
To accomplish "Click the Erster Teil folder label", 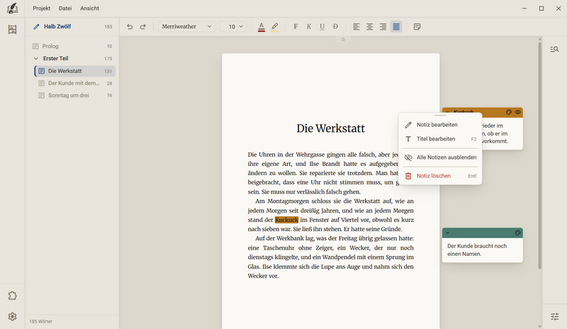I will coord(56,58).
